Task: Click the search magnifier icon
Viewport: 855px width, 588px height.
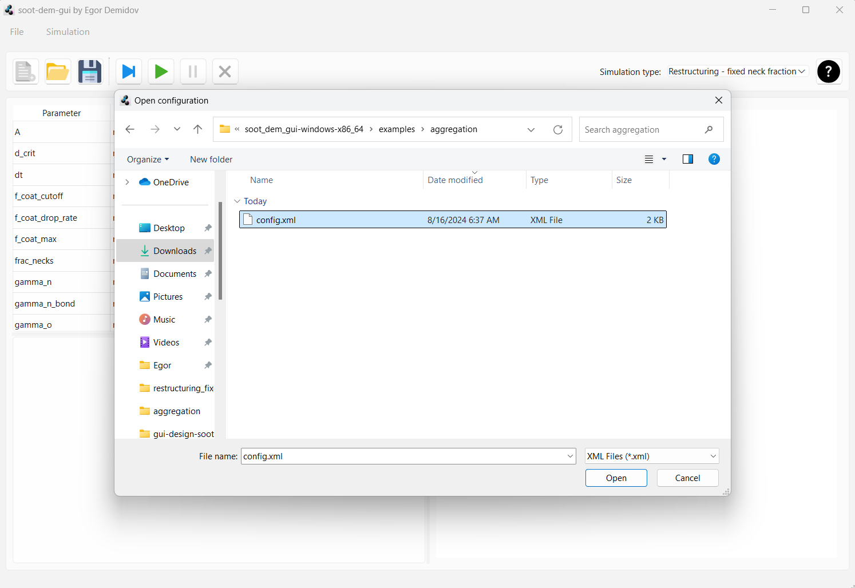Action: tap(709, 130)
